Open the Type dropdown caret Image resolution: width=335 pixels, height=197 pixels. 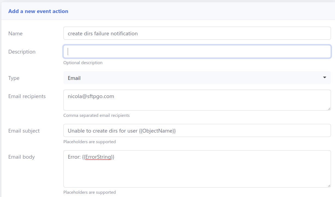point(324,78)
